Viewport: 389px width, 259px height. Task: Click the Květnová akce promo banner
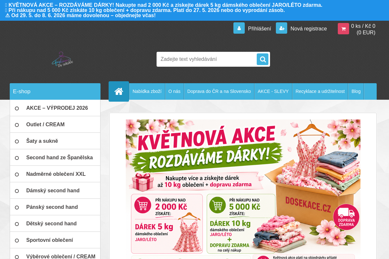[x=243, y=189]
